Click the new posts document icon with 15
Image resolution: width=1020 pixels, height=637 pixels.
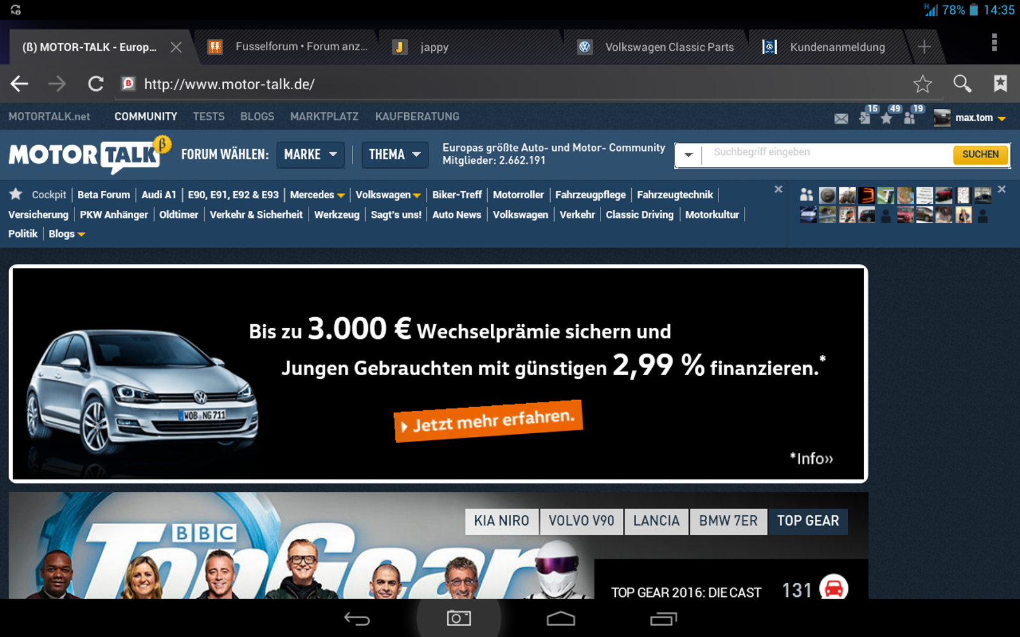coord(864,118)
